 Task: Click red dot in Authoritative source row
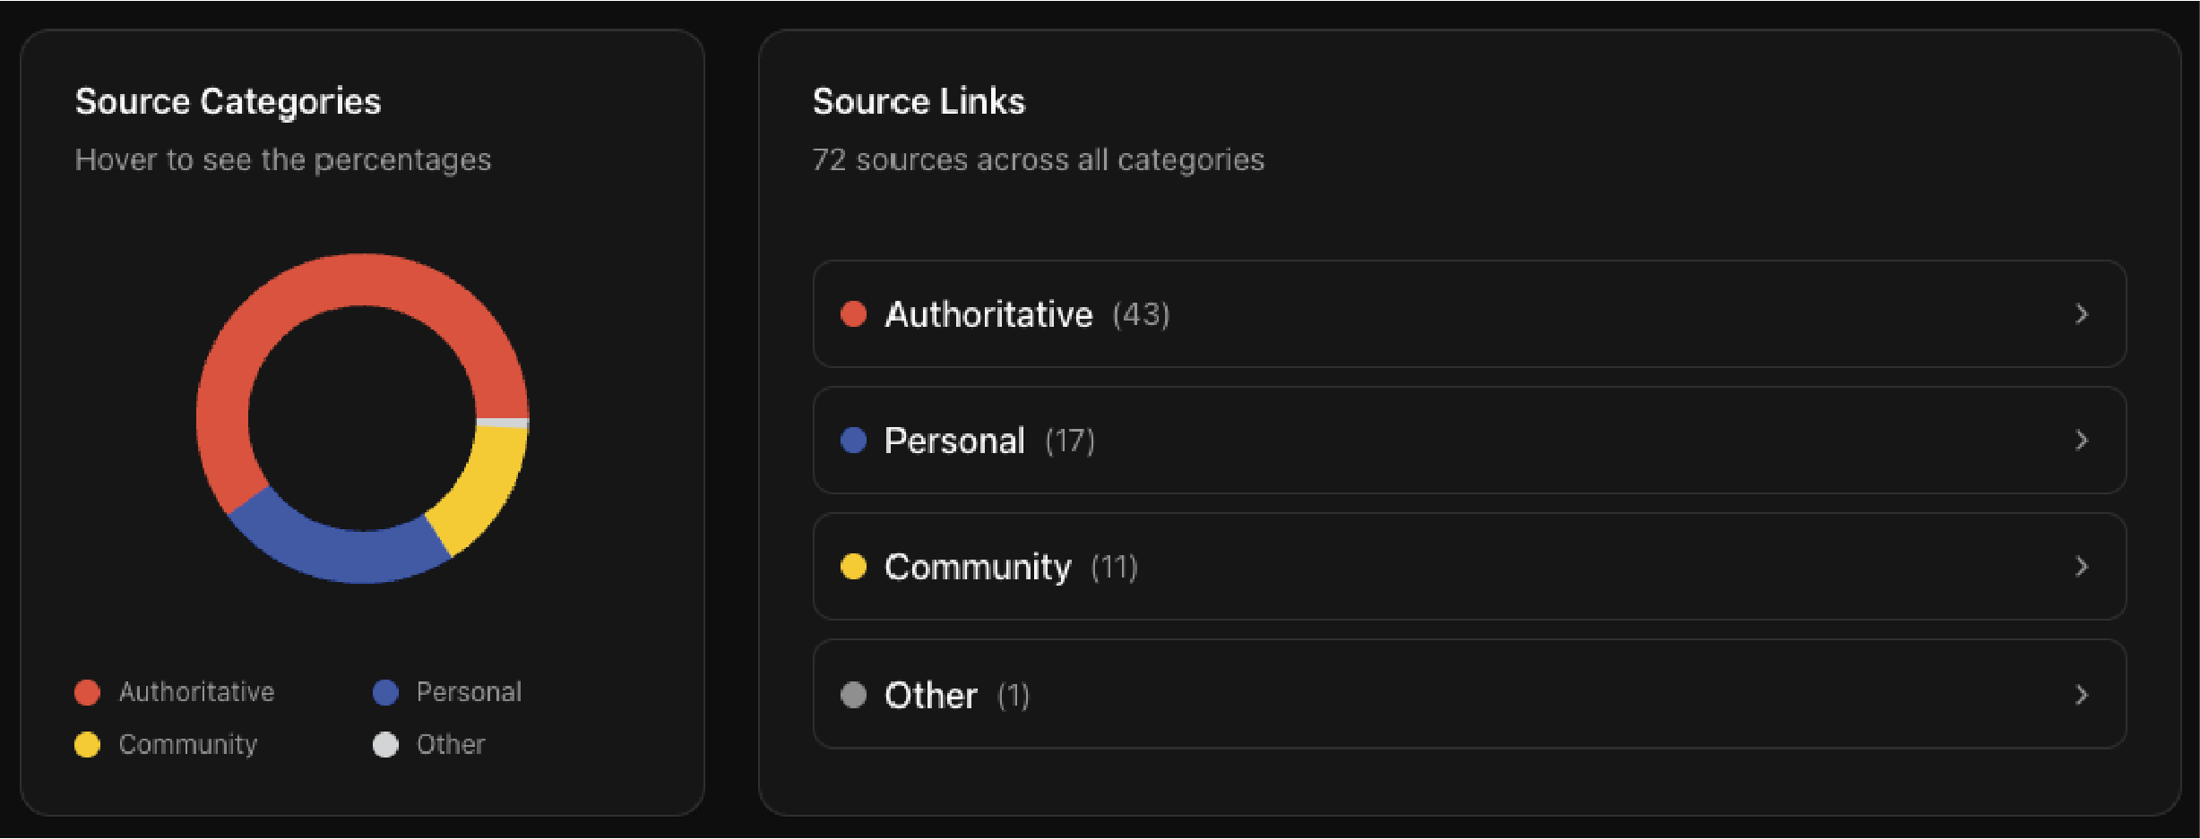pyautogui.click(x=853, y=314)
